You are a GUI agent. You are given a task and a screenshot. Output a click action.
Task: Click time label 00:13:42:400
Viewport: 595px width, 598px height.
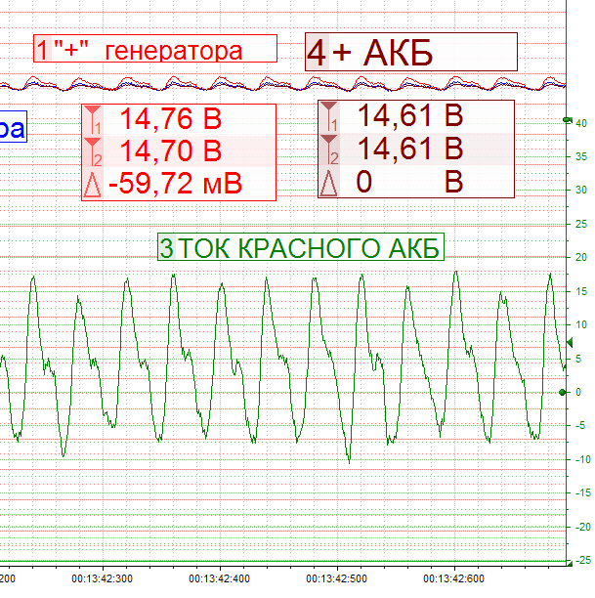pos(219,578)
